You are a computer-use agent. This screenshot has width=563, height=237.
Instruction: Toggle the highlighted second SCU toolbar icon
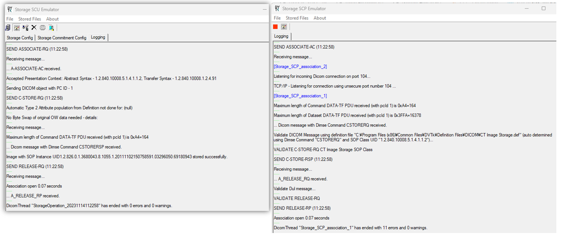tap(16, 28)
